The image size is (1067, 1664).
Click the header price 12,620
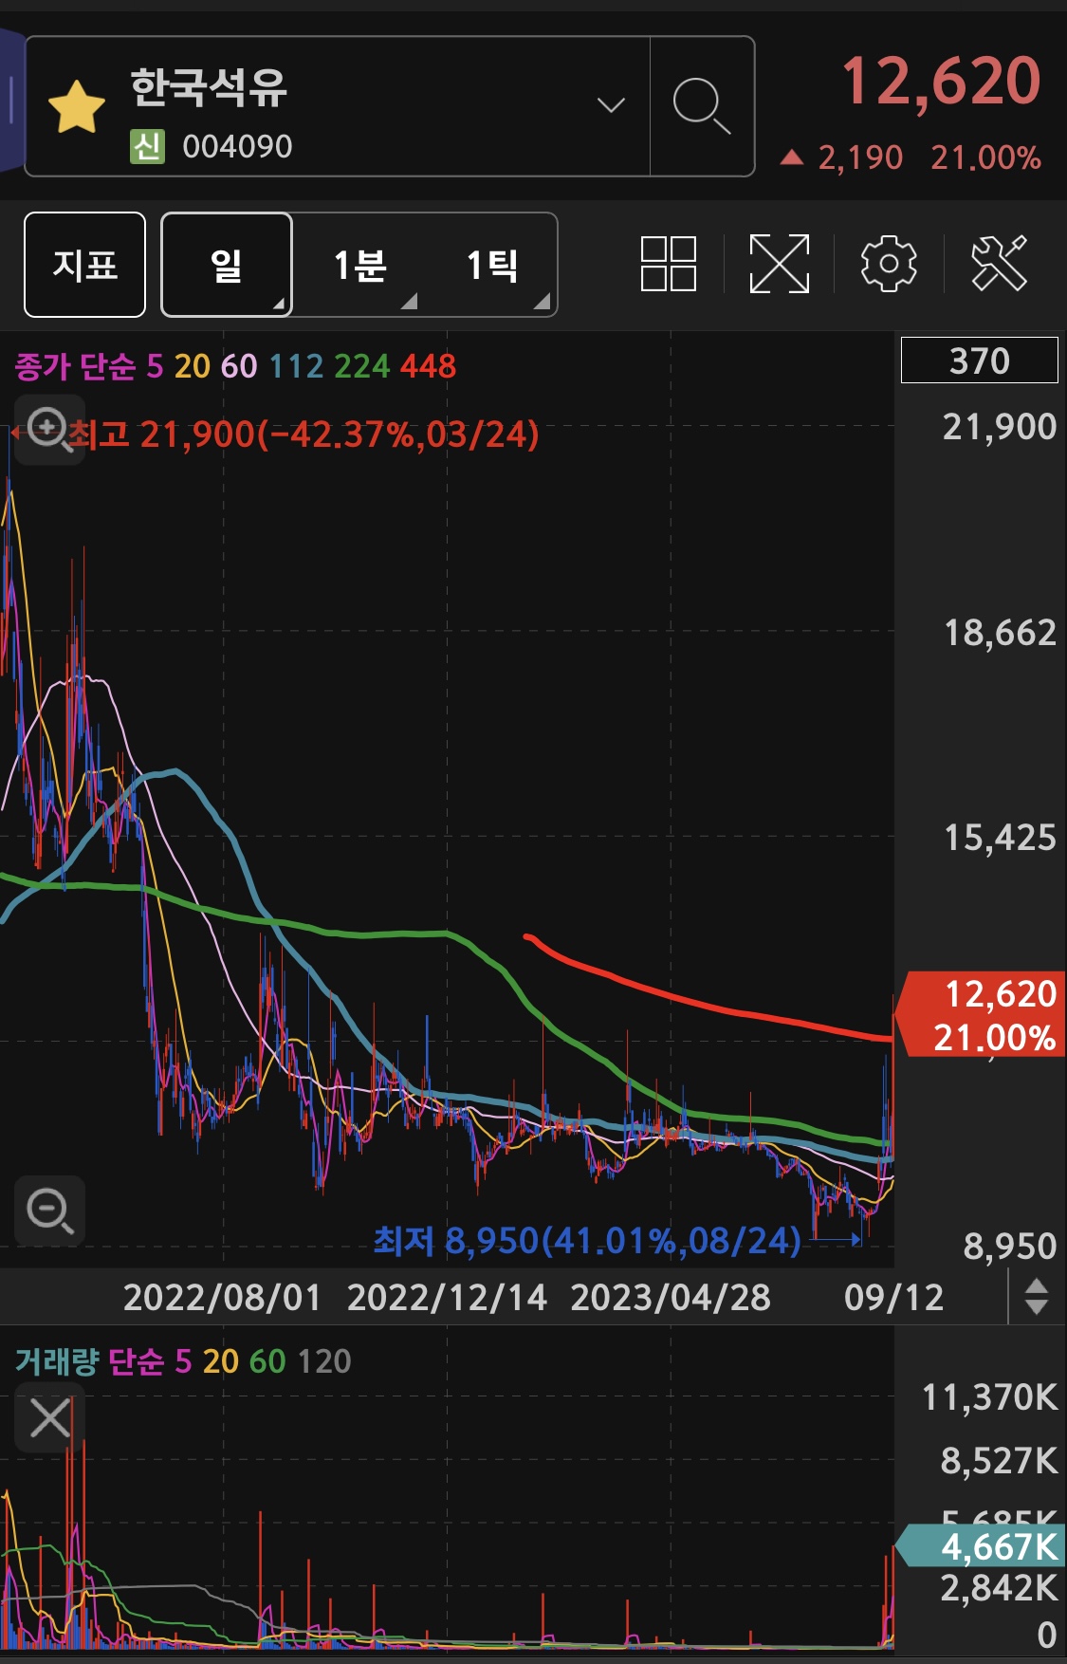point(941,82)
